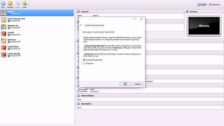Viewport: 224px width, 126px height.
Task: Click the Next button in wizard
Action: 125,84
